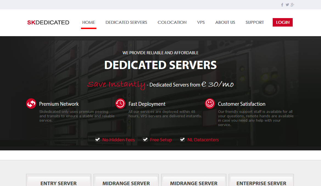Click the Fast Deployment heading
The image size is (321, 186).
pos(147,104)
